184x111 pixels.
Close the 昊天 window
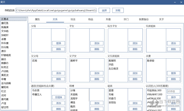tap(181, 2)
